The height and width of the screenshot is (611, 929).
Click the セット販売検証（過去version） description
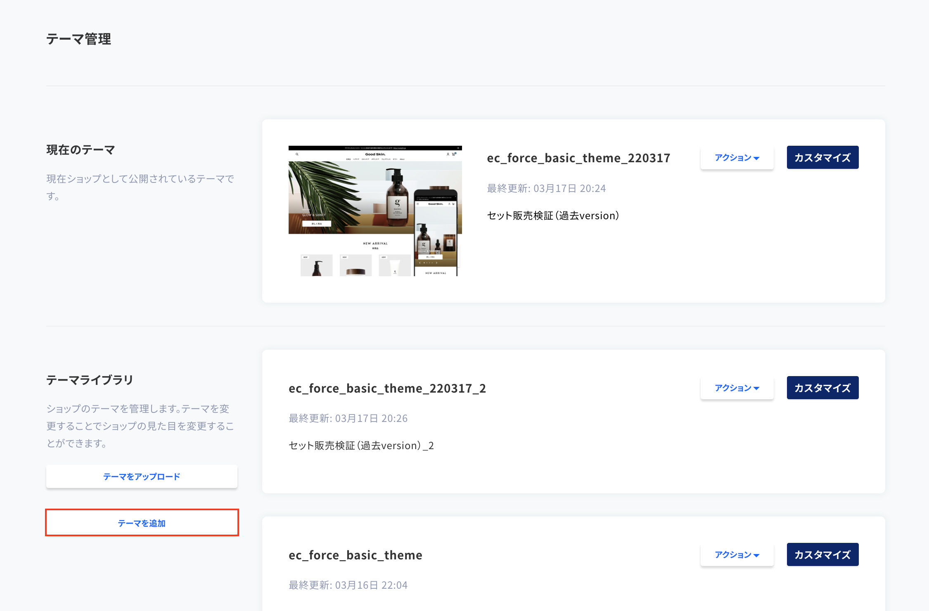(x=553, y=216)
